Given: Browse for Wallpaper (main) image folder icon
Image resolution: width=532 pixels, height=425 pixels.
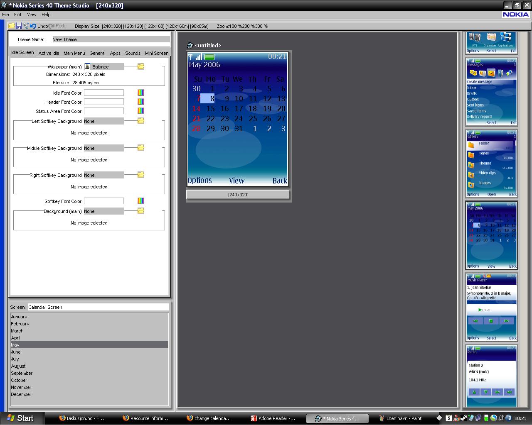Looking at the screenshot, I should point(141,66).
